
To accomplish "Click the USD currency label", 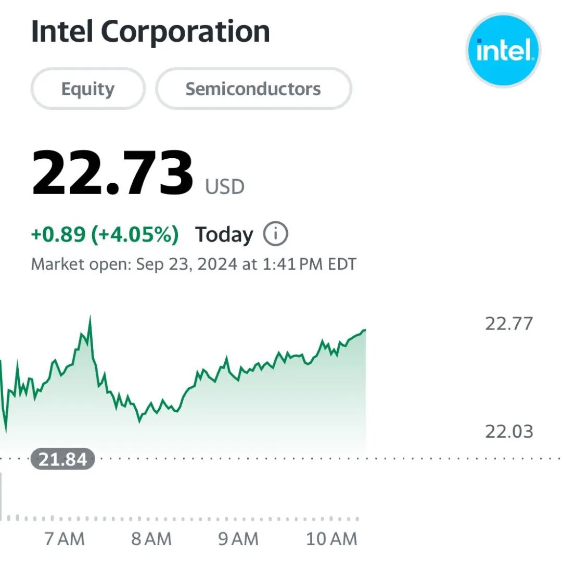I will pyautogui.click(x=225, y=186).
